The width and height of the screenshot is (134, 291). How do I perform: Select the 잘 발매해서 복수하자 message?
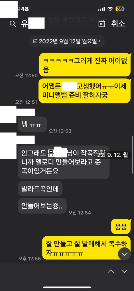87,248
